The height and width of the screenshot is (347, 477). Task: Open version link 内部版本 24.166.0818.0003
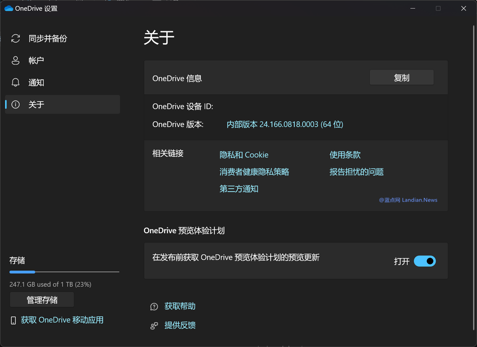tap(285, 124)
